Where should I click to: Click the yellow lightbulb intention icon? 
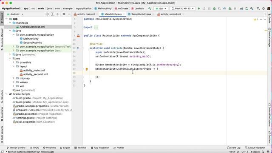(87, 69)
